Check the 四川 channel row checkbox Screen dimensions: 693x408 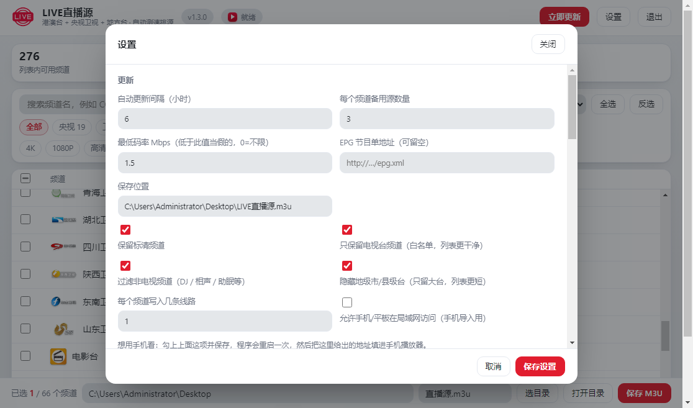(x=25, y=246)
